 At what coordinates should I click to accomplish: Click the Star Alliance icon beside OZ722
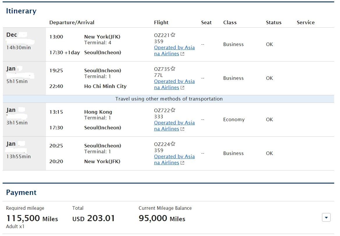pos(173,110)
